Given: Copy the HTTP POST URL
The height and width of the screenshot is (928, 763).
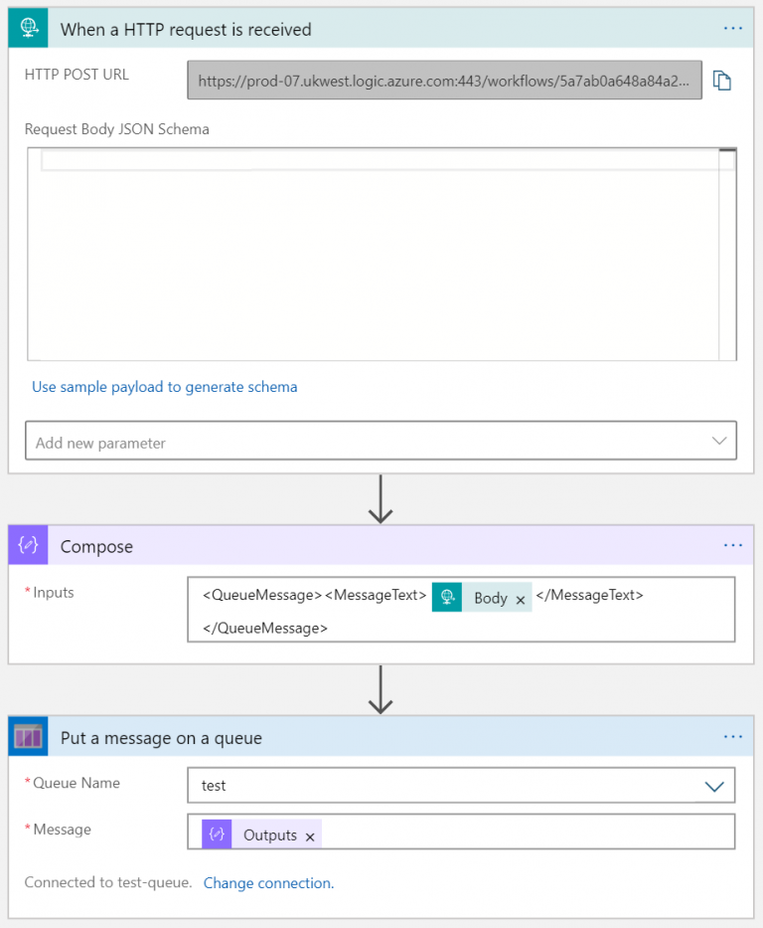Looking at the screenshot, I should [722, 81].
